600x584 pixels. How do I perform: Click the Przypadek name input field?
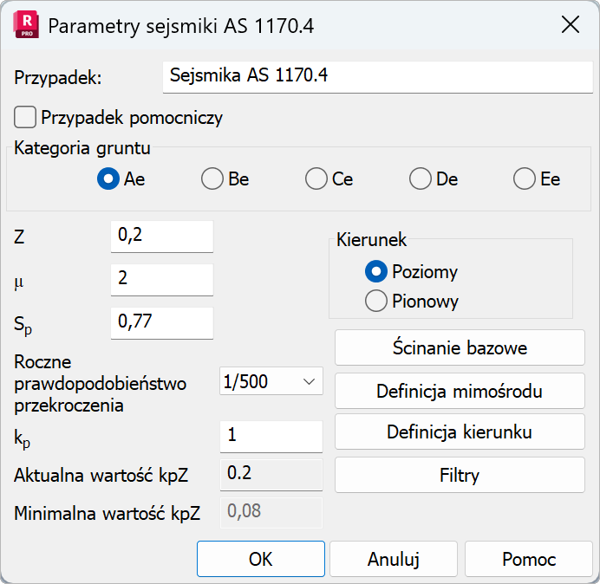click(377, 76)
